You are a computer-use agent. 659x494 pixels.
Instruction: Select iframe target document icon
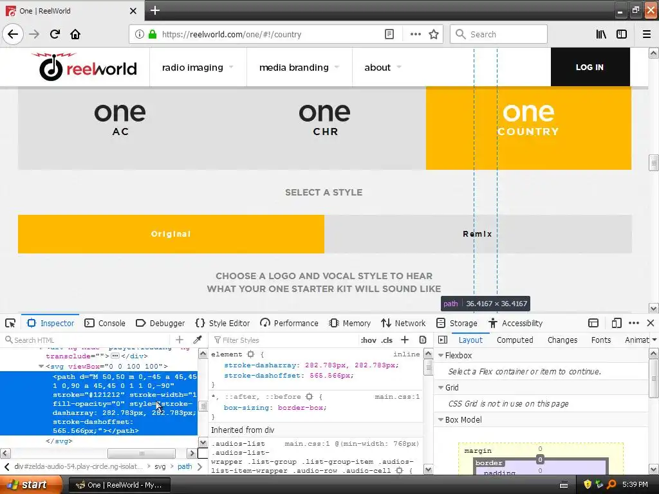tap(593, 323)
